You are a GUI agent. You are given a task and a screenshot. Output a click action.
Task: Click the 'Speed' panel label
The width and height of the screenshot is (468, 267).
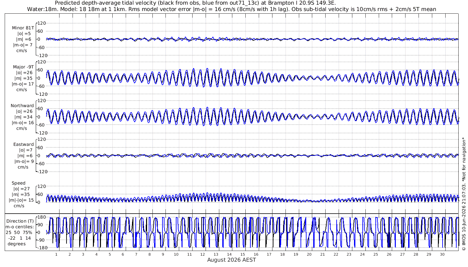[18, 183]
